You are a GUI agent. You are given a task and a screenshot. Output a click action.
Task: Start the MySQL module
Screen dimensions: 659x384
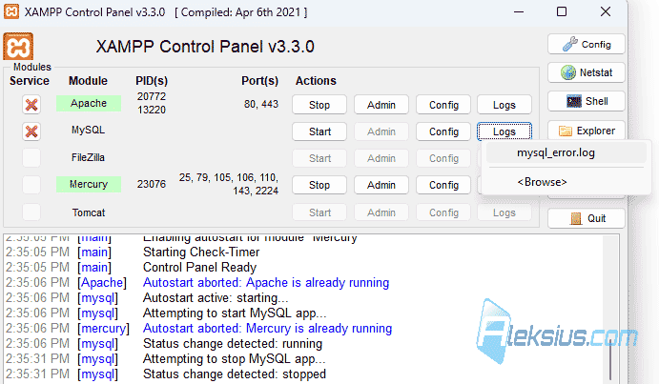[x=319, y=131]
